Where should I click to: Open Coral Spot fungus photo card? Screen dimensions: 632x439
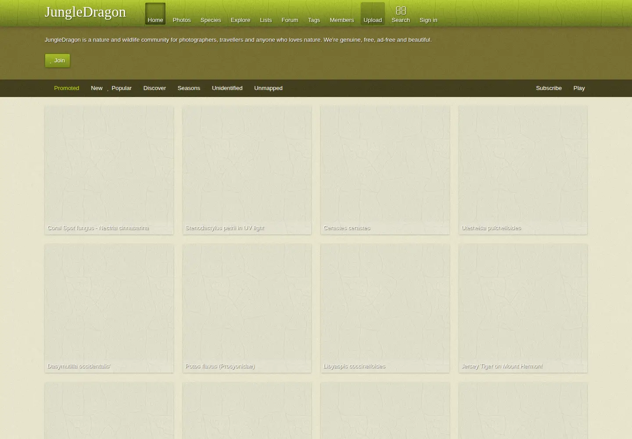109,170
